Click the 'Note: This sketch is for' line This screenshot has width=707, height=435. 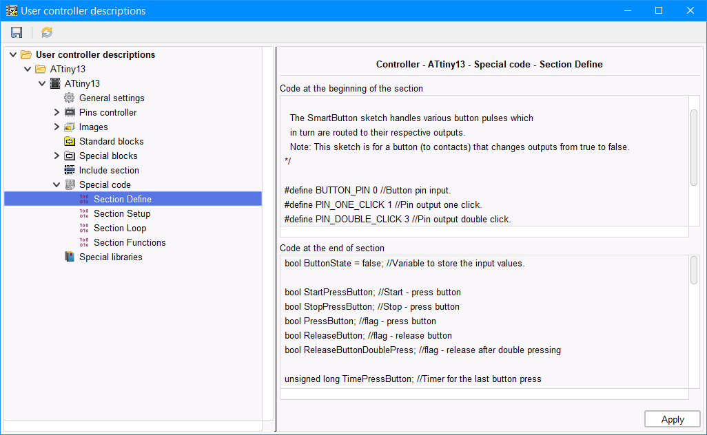coord(460,147)
